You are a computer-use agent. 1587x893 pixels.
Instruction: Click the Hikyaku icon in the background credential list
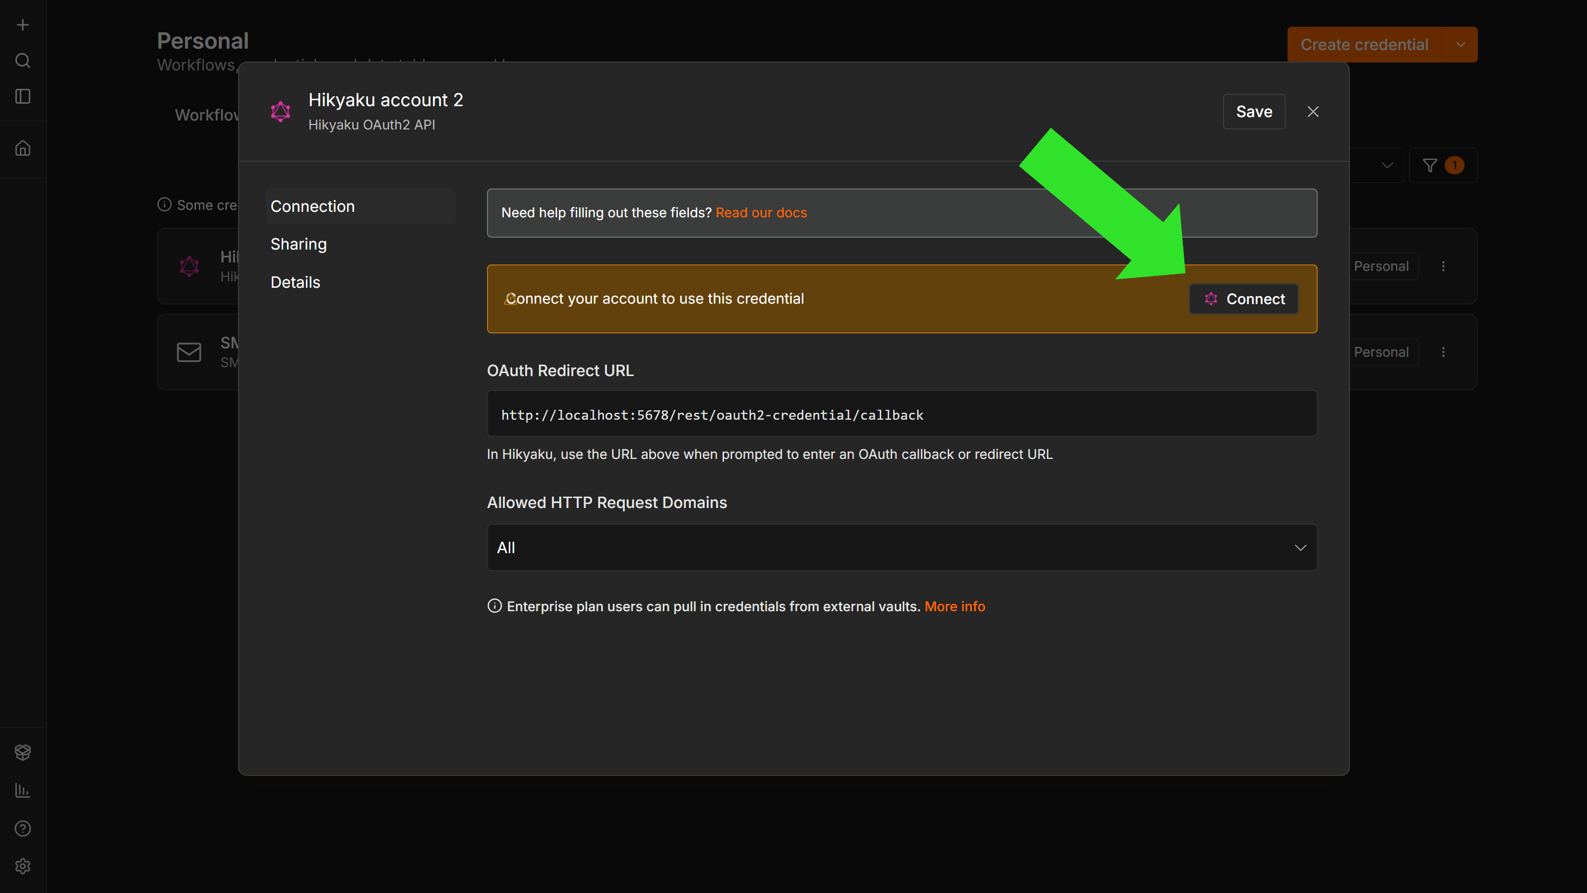click(189, 266)
